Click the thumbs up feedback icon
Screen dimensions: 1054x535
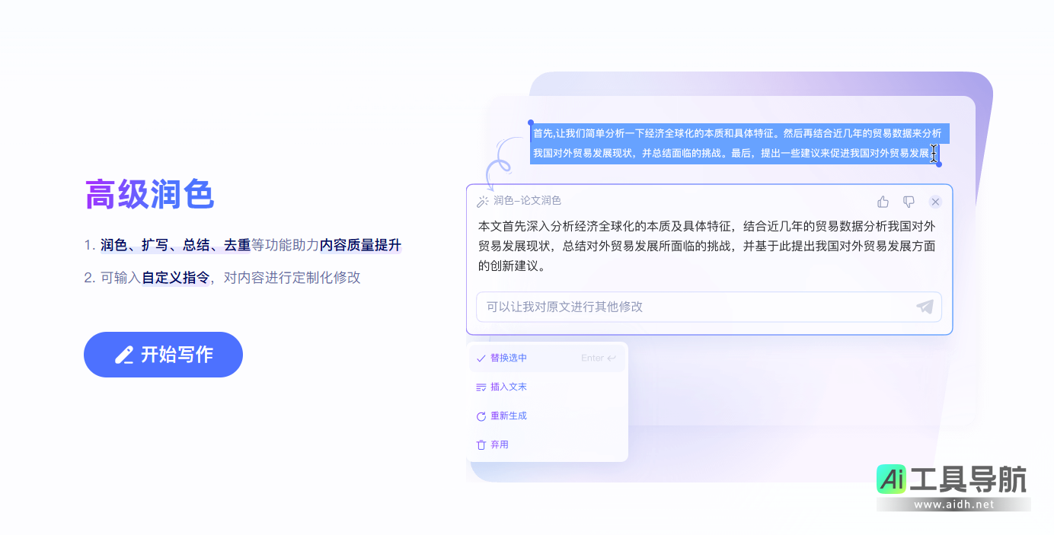point(883,202)
